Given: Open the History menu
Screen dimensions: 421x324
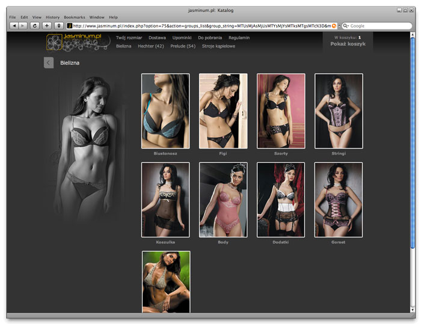Looking at the screenshot, I should pyautogui.click(x=52, y=17).
